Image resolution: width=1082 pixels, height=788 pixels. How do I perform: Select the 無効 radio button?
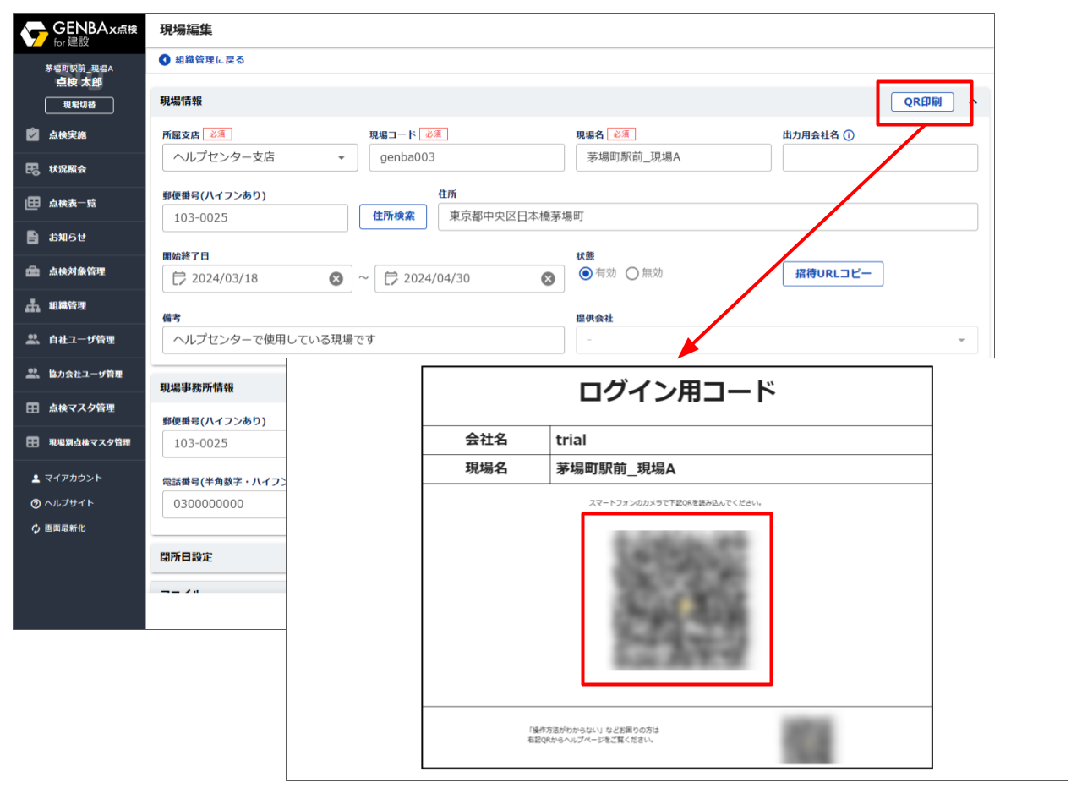(631, 273)
